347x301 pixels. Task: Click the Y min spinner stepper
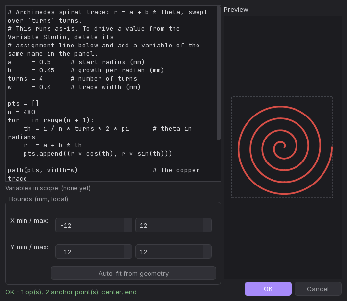pos(128,252)
